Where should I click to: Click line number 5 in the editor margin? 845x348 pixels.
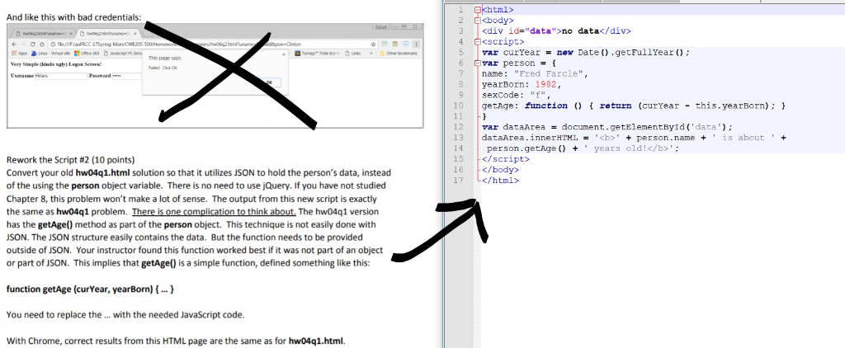[x=460, y=52]
